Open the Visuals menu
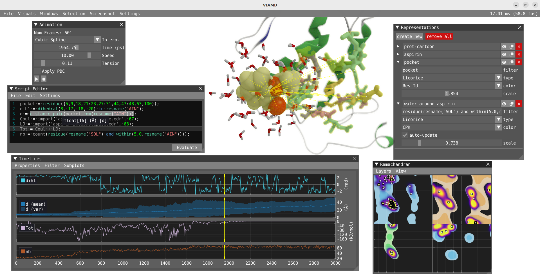Image resolution: width=540 pixels, height=275 pixels. [x=27, y=14]
